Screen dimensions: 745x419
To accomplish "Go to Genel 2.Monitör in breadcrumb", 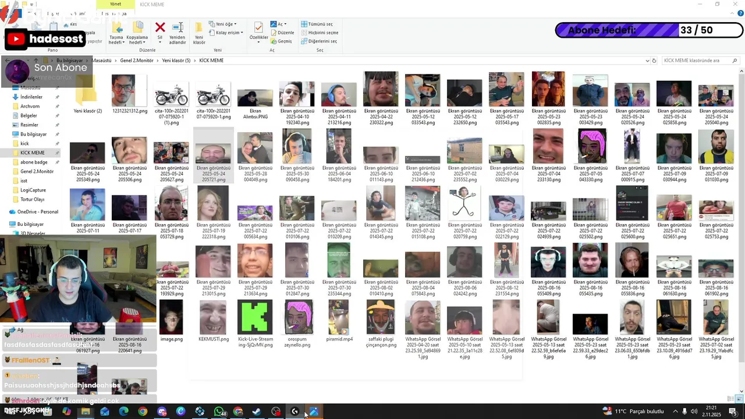I will pyautogui.click(x=137, y=61).
